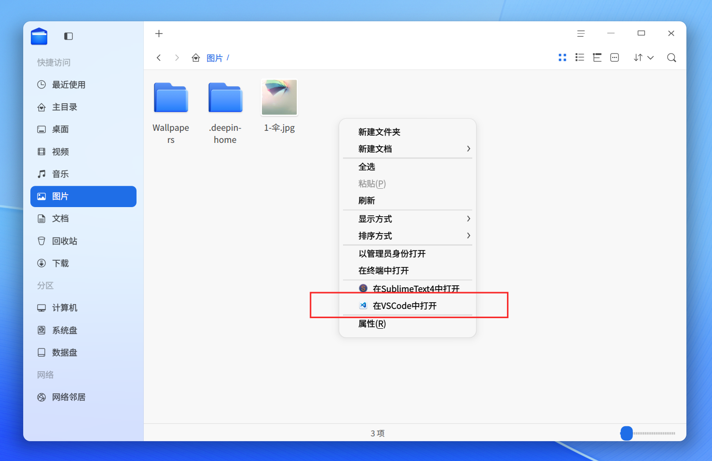Click the icon size zoom slider

[x=648, y=433]
